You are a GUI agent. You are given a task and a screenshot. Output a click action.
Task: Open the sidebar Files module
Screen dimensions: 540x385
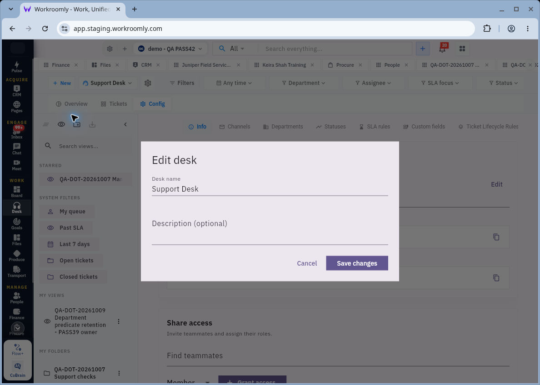16,240
